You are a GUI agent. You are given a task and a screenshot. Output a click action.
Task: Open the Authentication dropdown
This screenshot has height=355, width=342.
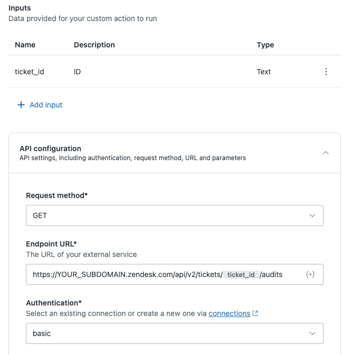174,333
